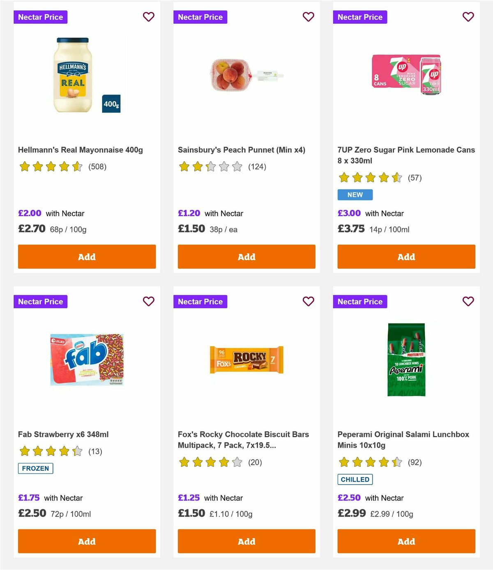Screen dimensions: 493x570
Task: Favourite the Fab Strawberry lollies
Action: tap(148, 301)
